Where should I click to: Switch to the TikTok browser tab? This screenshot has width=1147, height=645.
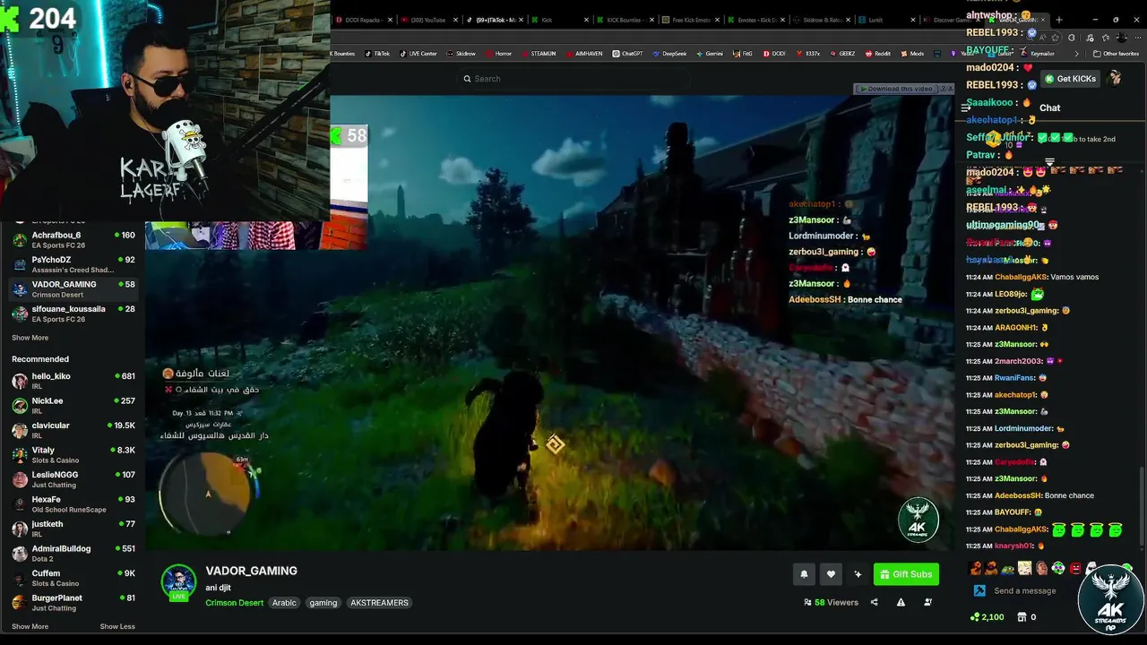(492, 20)
